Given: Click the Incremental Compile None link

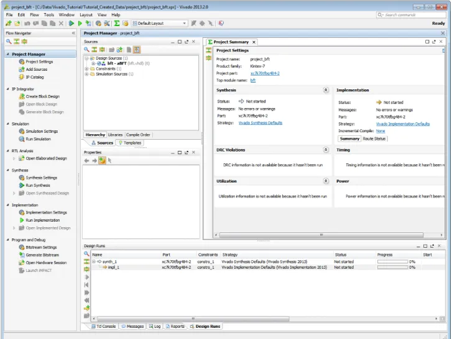Looking at the screenshot, I should pyautogui.click(x=381, y=131).
